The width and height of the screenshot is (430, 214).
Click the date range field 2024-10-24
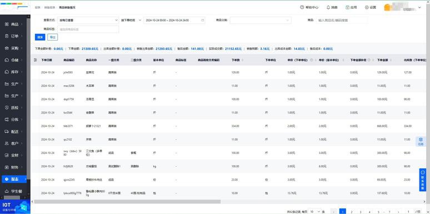click(x=174, y=21)
